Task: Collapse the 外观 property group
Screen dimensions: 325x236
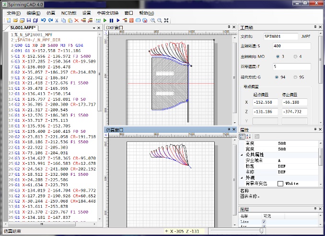Action: click(x=241, y=178)
